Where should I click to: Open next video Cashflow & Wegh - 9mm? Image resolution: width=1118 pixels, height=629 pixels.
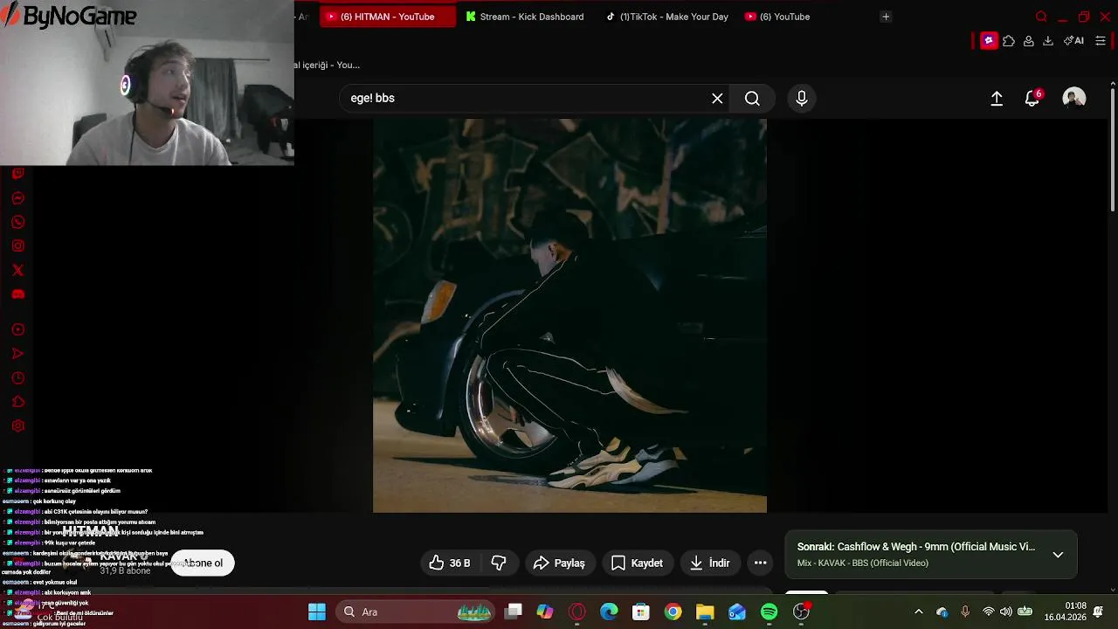point(915,547)
